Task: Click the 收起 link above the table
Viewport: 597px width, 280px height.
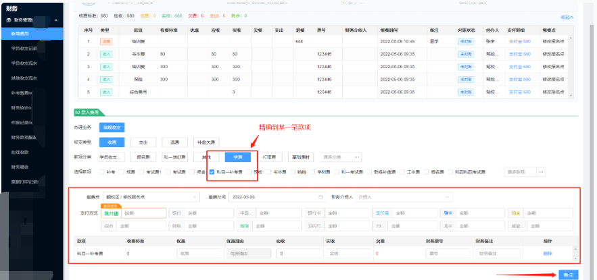Action: (567, 17)
